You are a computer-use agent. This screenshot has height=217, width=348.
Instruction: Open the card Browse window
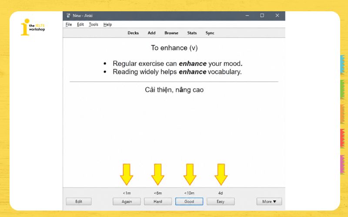[171, 33]
